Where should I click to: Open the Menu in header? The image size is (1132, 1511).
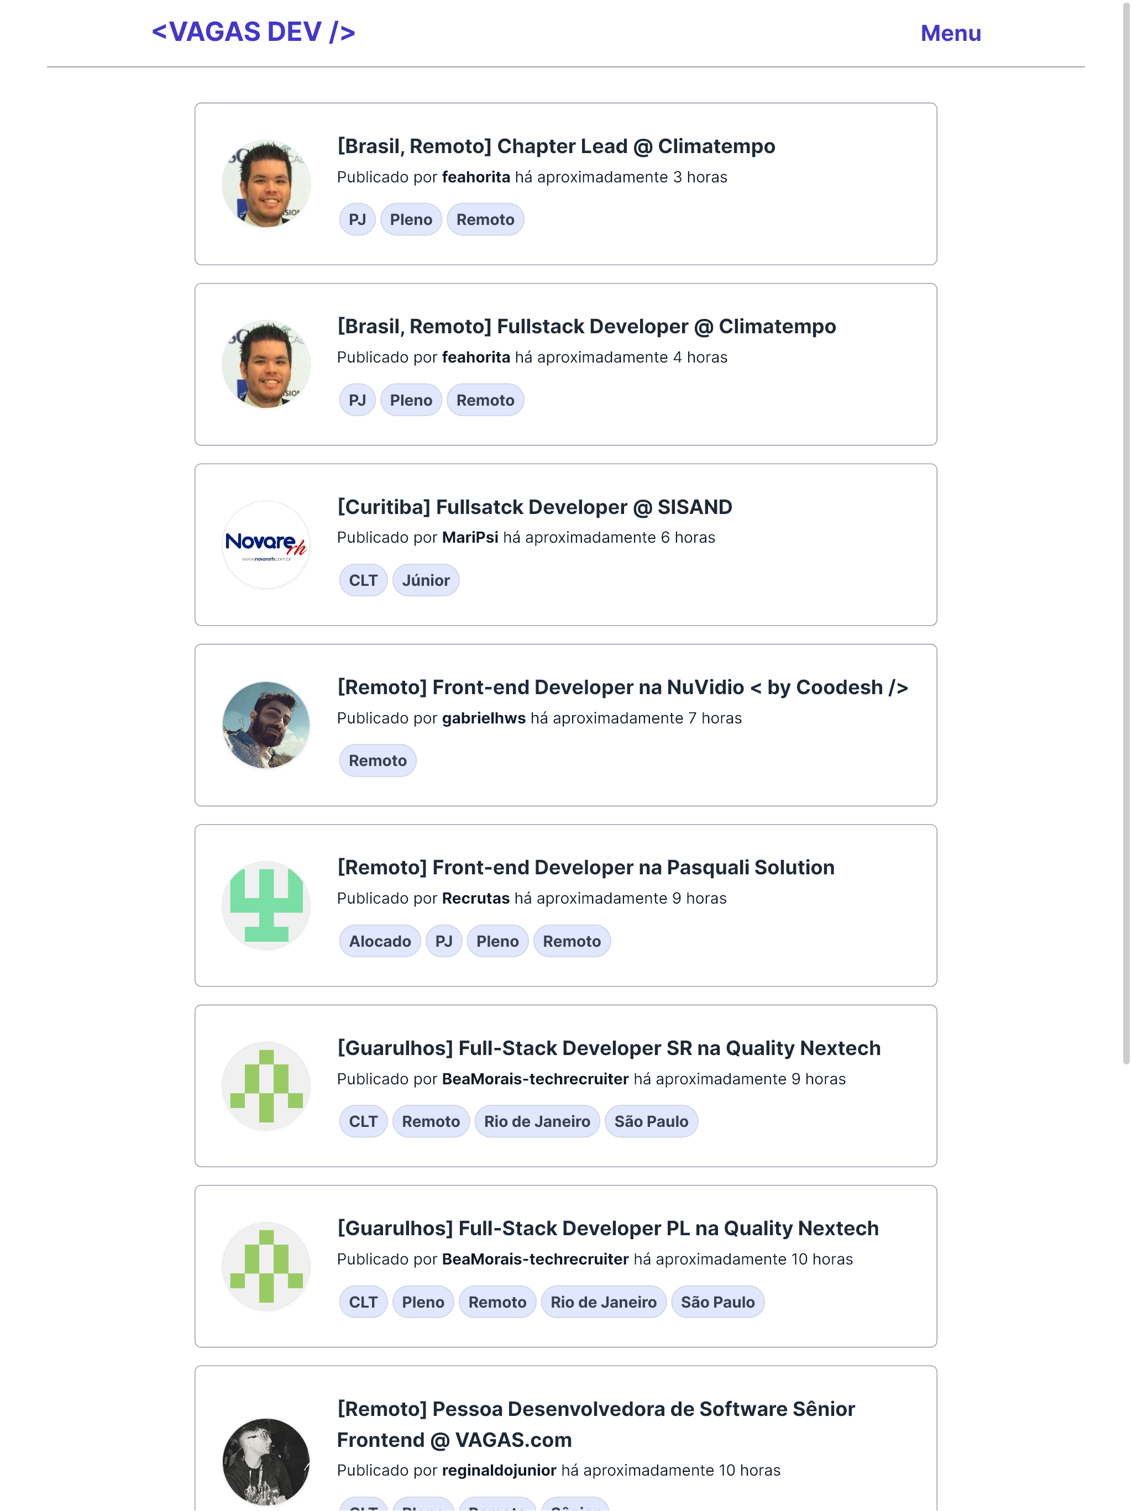coord(950,33)
